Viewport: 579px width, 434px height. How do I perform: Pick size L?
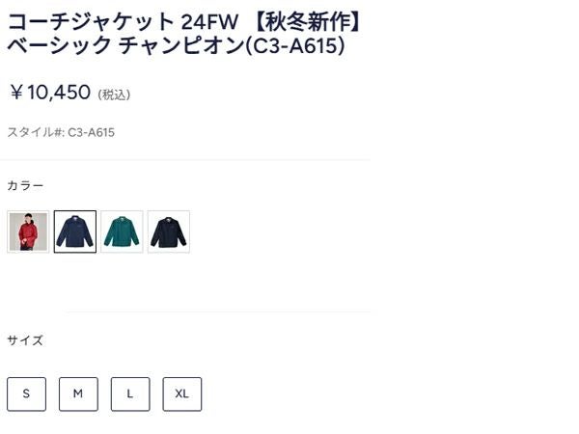point(130,394)
